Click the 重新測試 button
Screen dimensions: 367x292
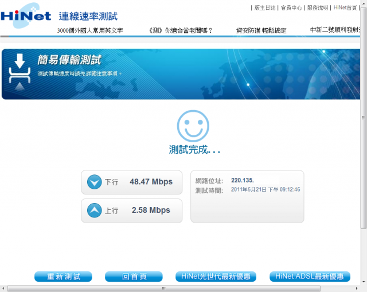(x=63, y=277)
